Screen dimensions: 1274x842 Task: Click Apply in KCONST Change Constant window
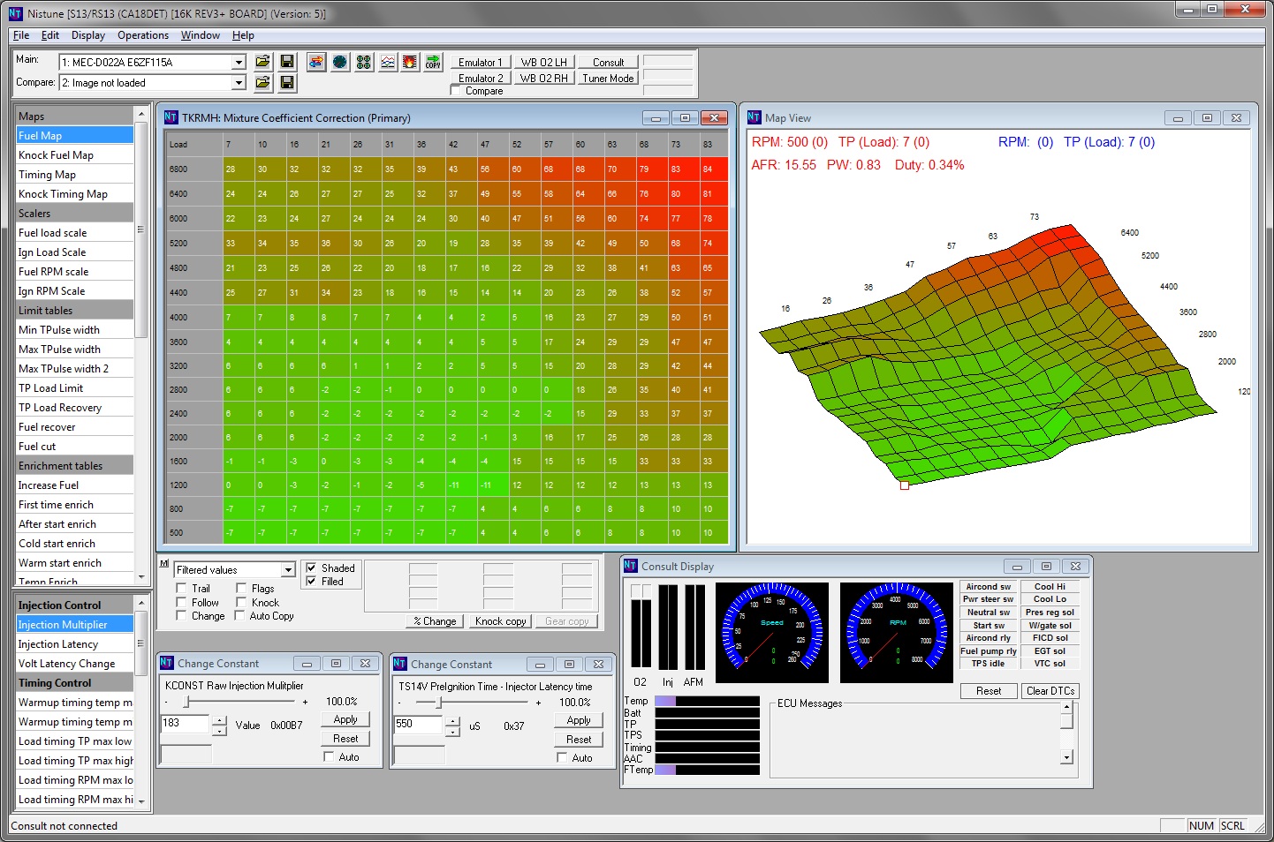tap(345, 719)
